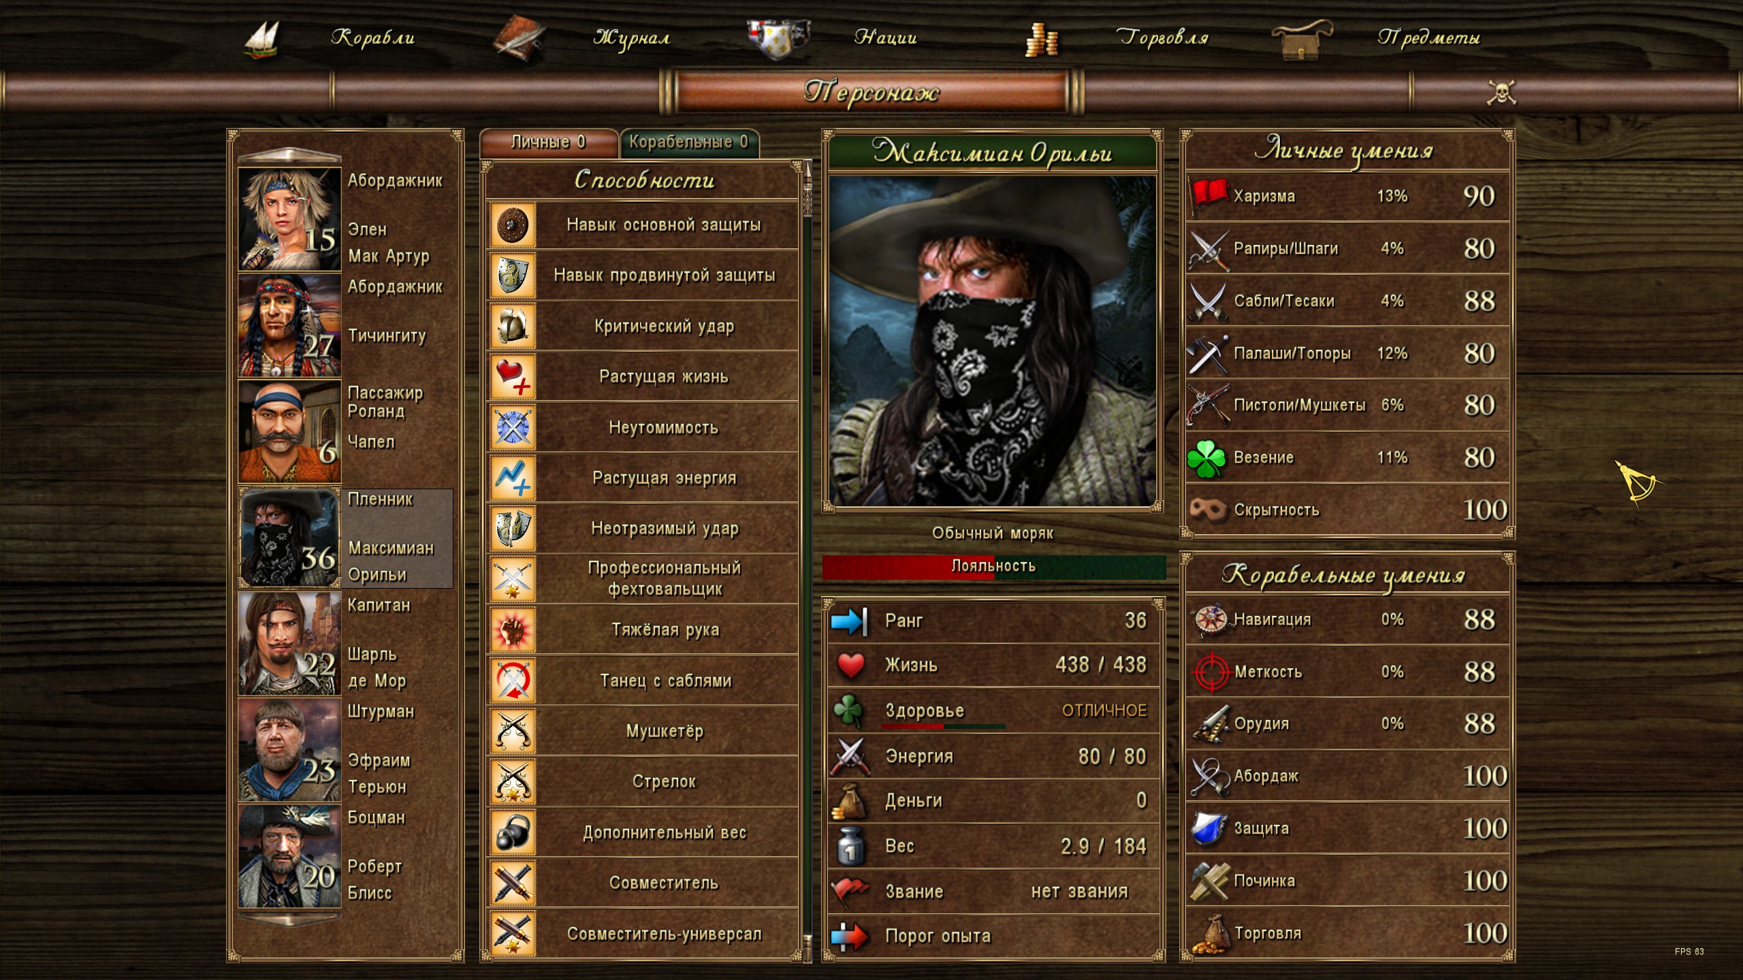Select the Мушкетёр ability row
1743x980 pixels.
pyautogui.click(x=642, y=732)
